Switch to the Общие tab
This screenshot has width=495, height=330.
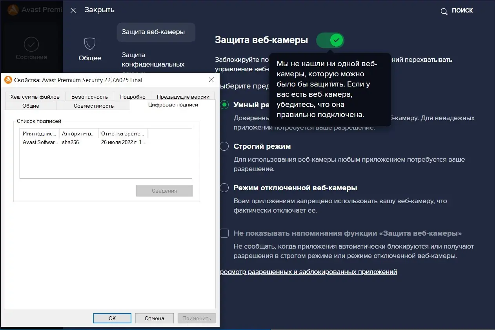31,106
